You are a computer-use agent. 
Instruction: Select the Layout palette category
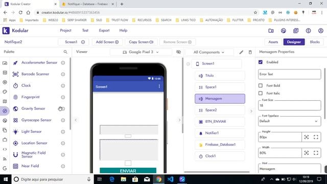5,73
